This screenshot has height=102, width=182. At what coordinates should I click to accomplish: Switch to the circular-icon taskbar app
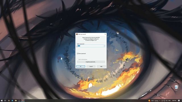click(19, 101)
